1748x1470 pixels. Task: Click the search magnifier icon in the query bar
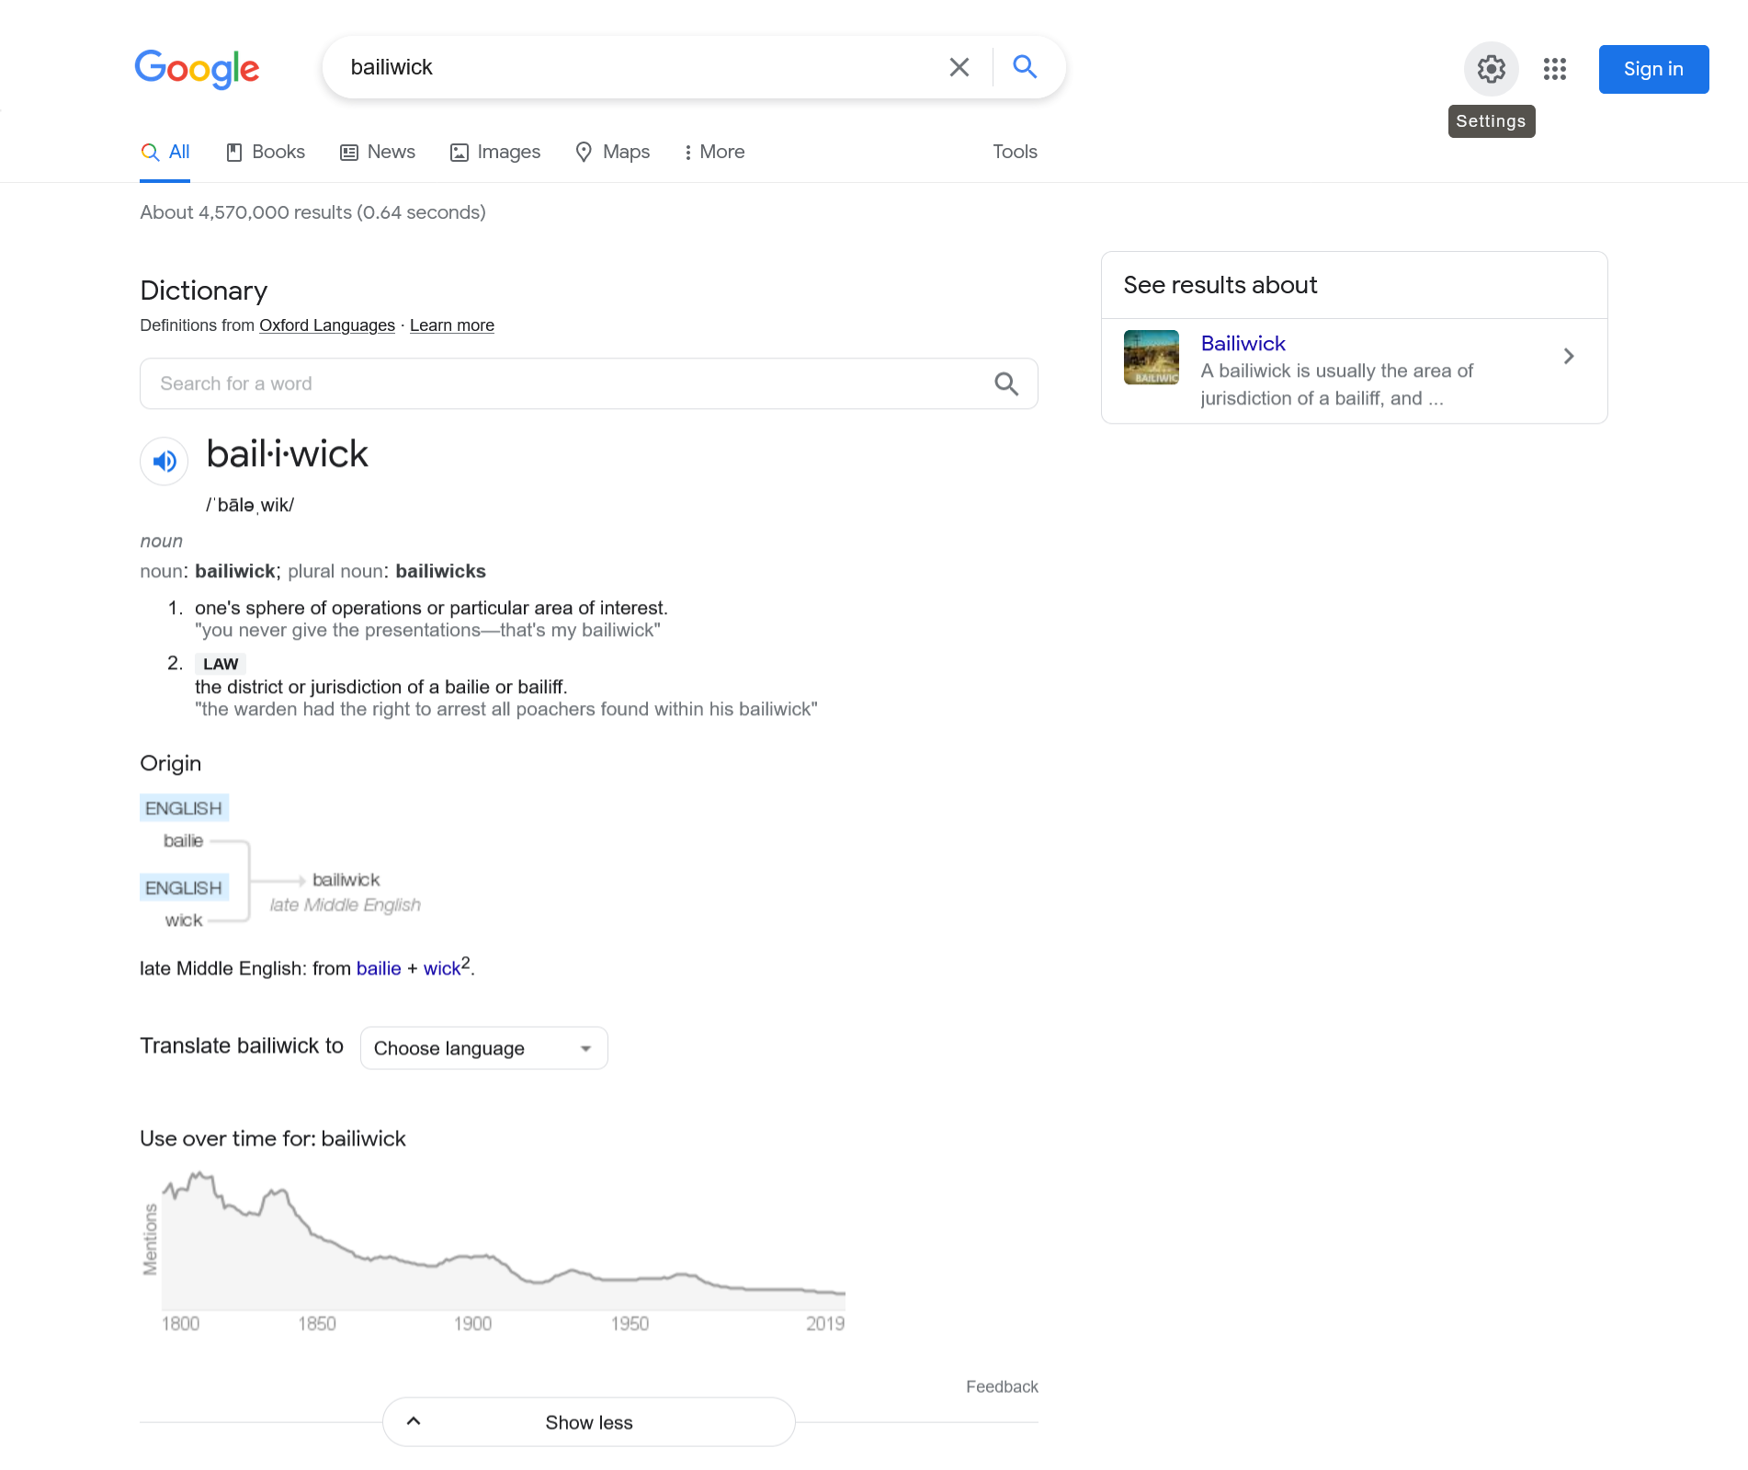tap(1024, 66)
